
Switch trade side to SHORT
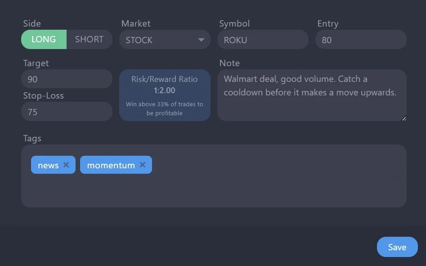tap(89, 39)
